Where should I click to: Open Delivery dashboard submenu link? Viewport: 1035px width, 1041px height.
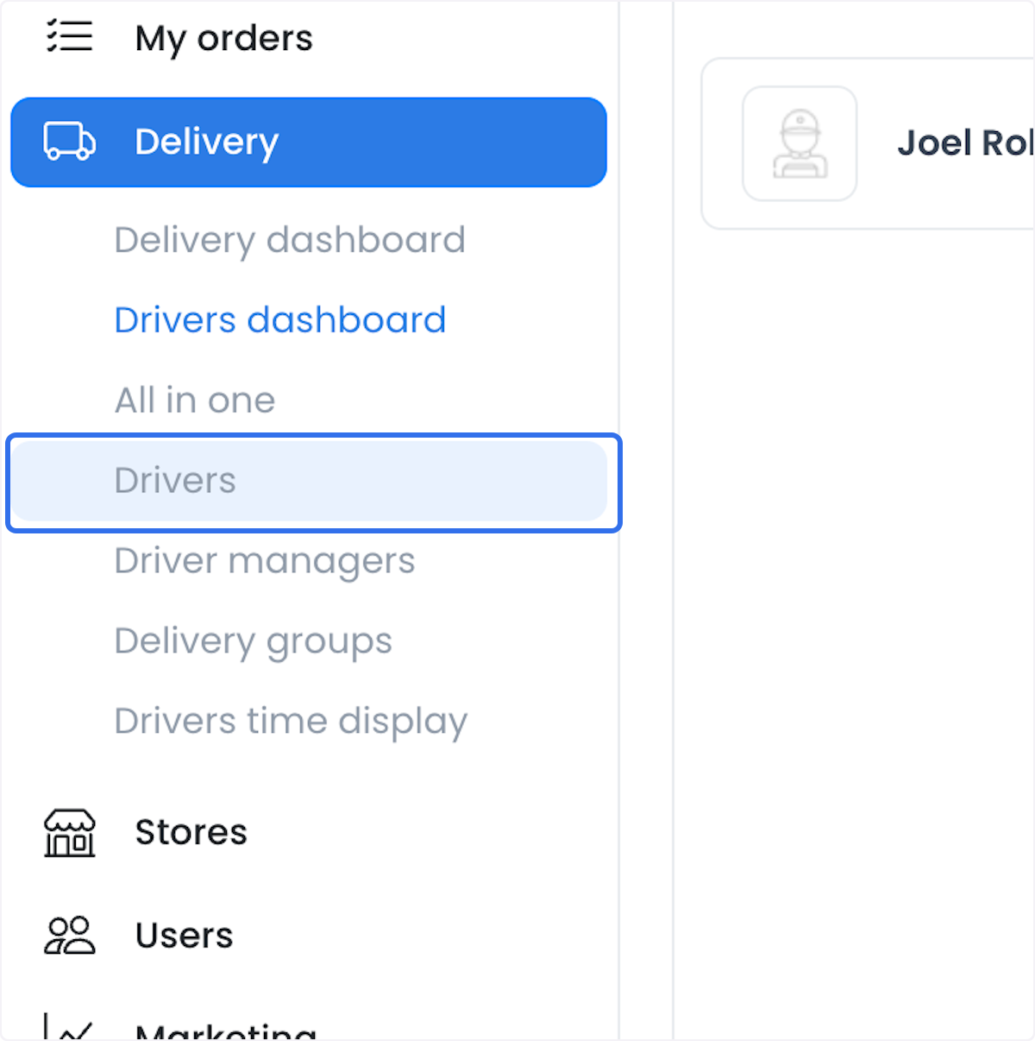click(x=290, y=240)
